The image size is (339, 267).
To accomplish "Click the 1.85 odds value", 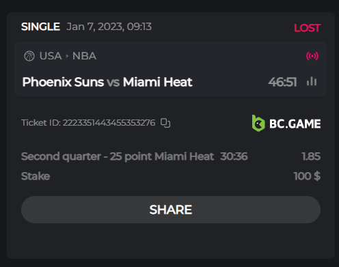I will coord(311,156).
